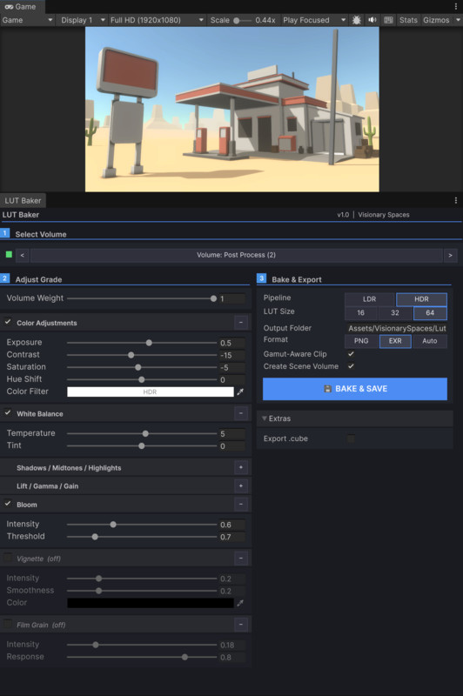Screen dimensions: 463x696
Task: Switch to the LUT Baker tab
Action: point(23,201)
